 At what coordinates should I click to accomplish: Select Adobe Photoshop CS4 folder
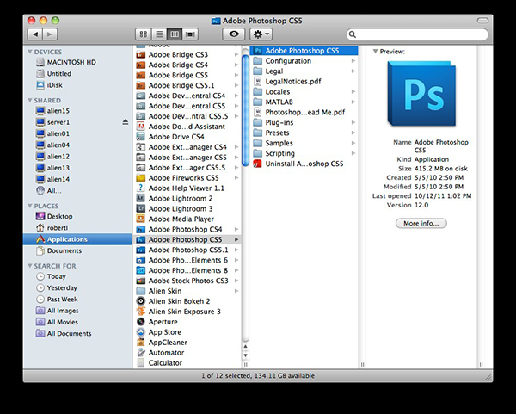click(x=187, y=229)
